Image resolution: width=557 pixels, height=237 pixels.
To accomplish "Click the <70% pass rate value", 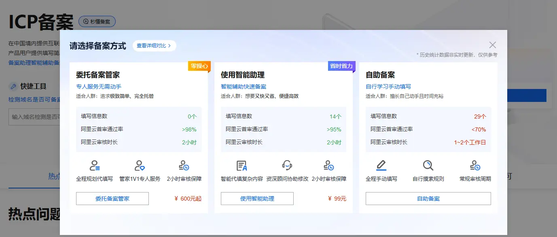I will click(479, 129).
